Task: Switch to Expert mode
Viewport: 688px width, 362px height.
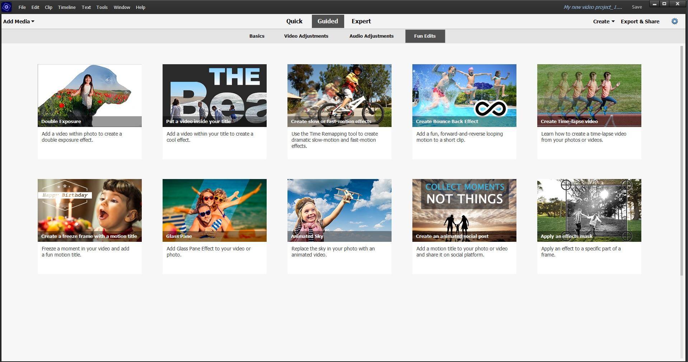Action: [361, 22]
